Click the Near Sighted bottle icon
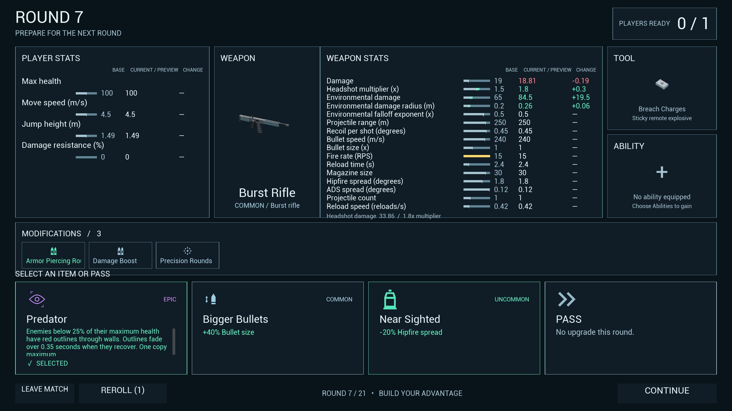732x411 pixels. (x=390, y=299)
